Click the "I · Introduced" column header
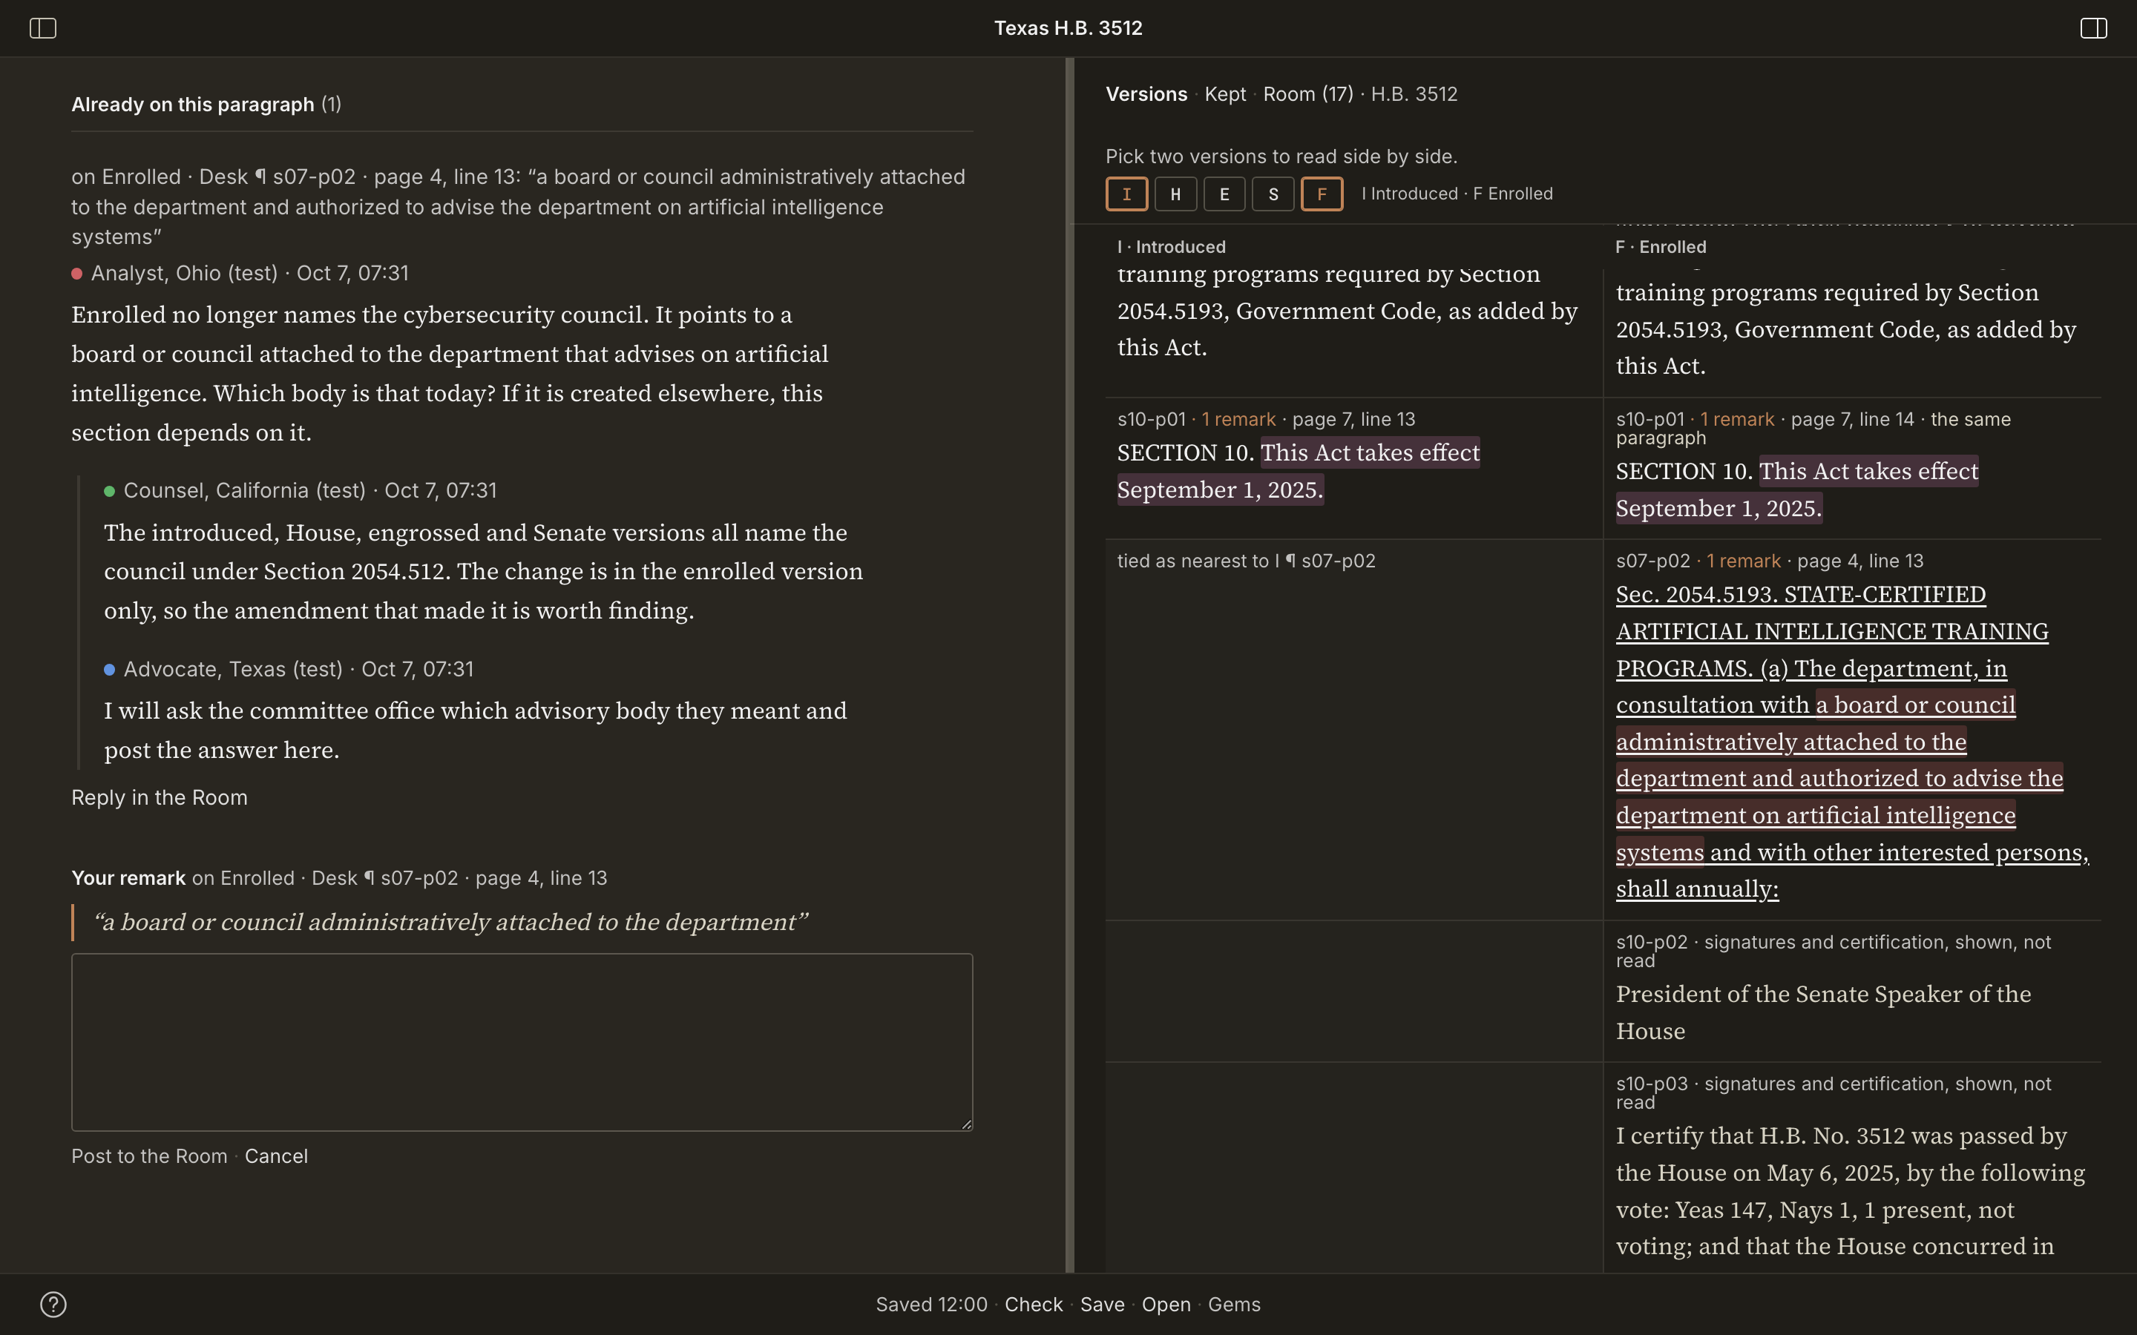2137x1335 pixels. pos(1172,247)
